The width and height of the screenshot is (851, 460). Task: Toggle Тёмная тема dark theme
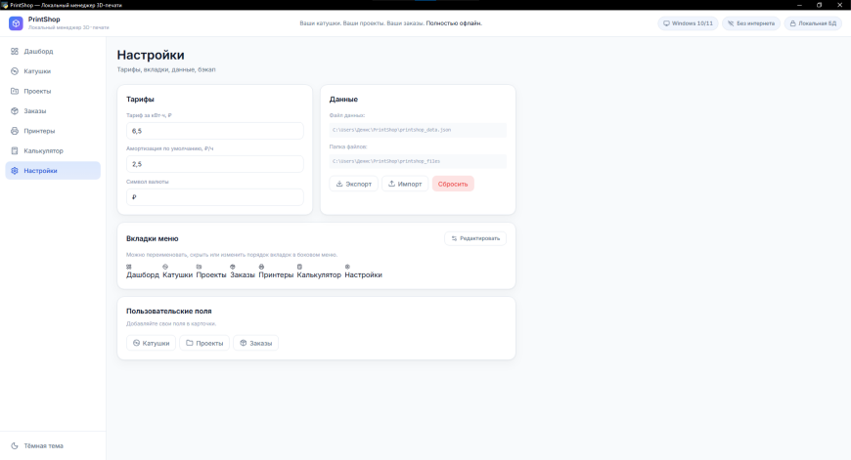coord(53,446)
